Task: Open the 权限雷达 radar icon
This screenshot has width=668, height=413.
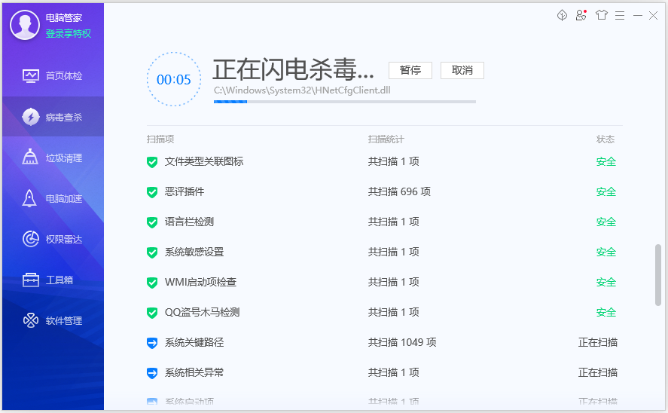Action: tap(30, 239)
